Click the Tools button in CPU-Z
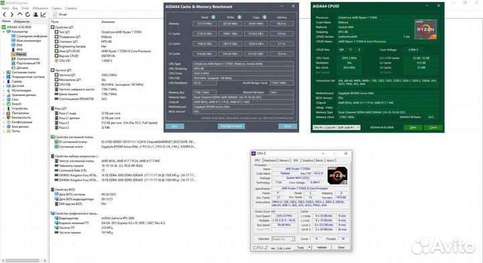The width and height of the screenshot is (483, 263). pos(301,248)
